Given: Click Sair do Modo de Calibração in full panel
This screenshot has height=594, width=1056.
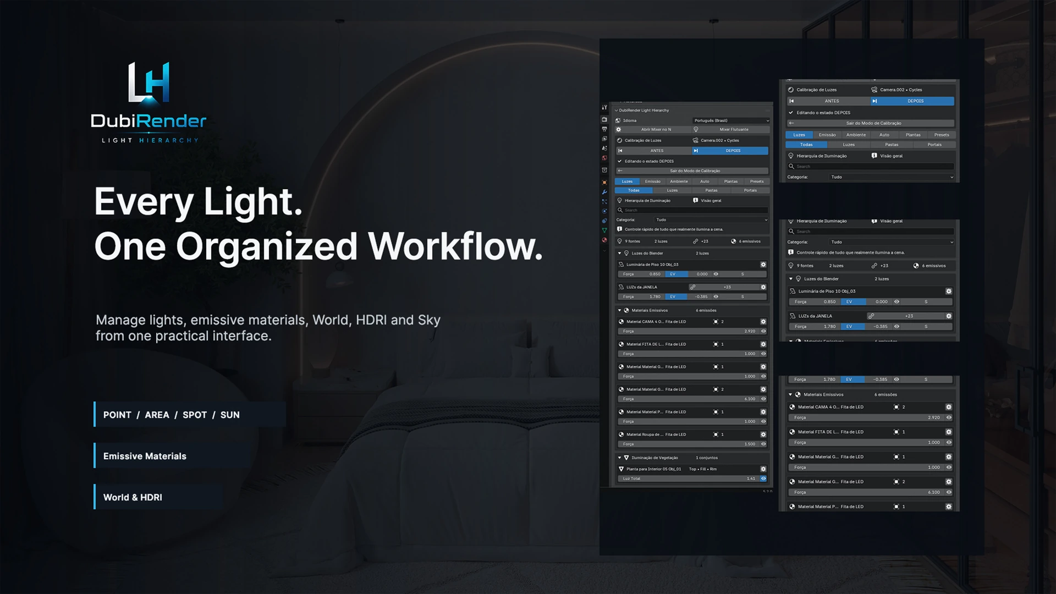Looking at the screenshot, I should point(692,171).
